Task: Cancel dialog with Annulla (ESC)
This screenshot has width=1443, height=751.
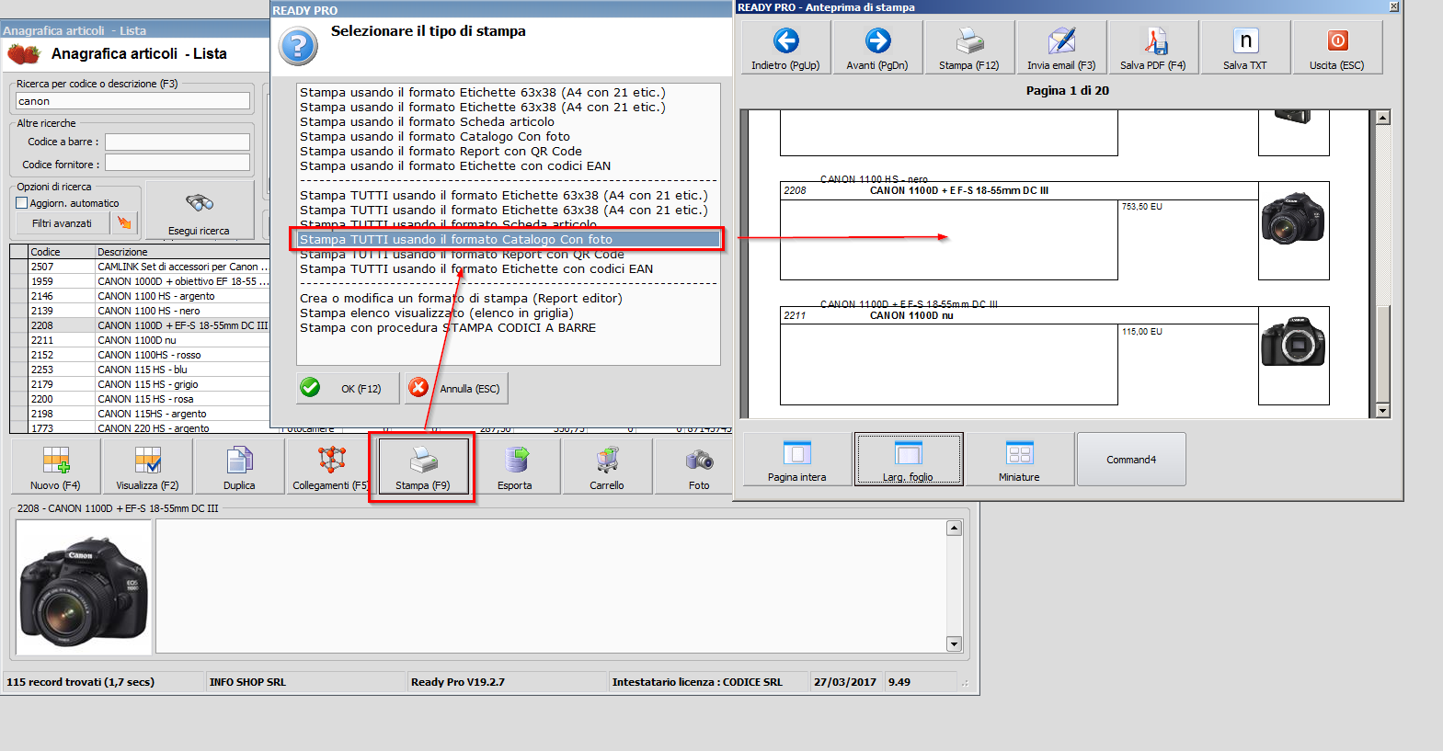Action: click(x=456, y=388)
